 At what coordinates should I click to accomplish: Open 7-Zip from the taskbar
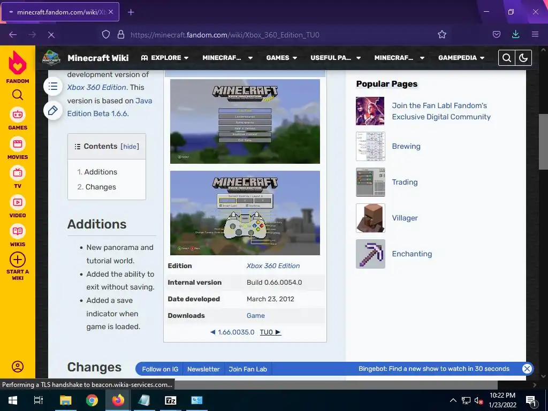[170, 400]
